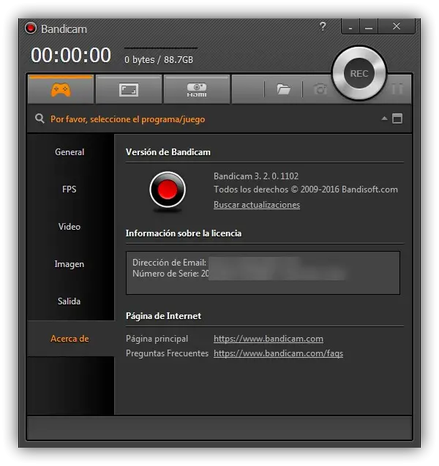This screenshot has height=466, width=439.
Task: Minimize the Bandicam window
Action: pyautogui.click(x=369, y=26)
